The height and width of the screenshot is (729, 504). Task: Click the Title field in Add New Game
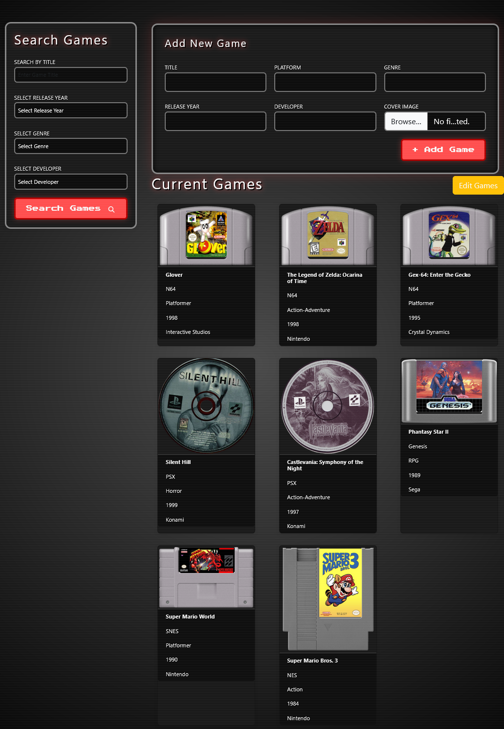pyautogui.click(x=216, y=82)
